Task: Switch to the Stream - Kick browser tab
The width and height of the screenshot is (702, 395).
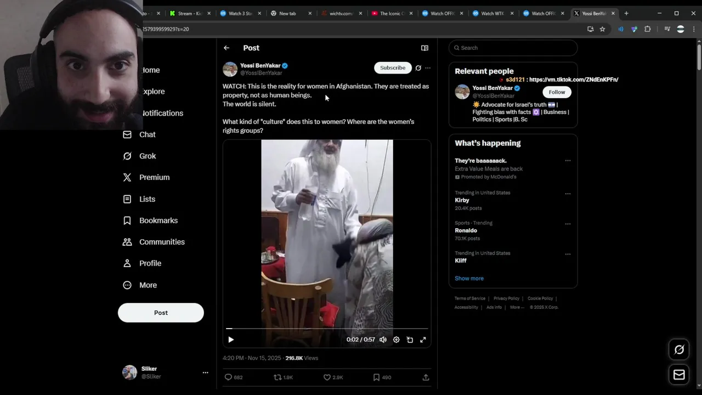Action: tap(190, 13)
